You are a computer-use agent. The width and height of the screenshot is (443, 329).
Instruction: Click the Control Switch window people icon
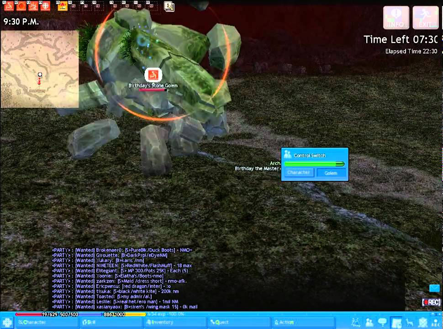point(288,154)
